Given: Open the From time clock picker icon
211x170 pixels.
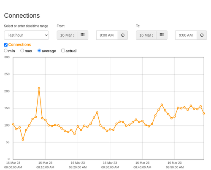Looking at the screenshot, I should point(123,35).
